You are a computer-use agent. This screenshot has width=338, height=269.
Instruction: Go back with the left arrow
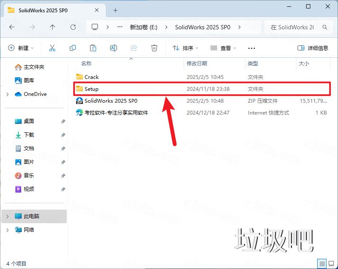click(x=12, y=27)
